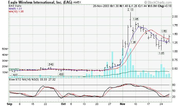
Task: Click the 27 date tick label
Action: click(110, 104)
